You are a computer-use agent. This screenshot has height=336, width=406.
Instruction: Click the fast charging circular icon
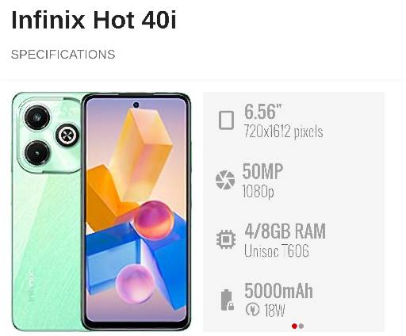252,310
